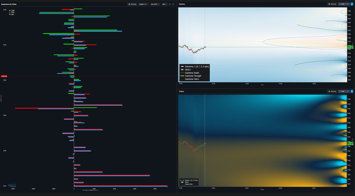Click the candlesticks in the Charm chart
This screenshot has width=355, height=196.
pyautogui.click(x=192, y=146)
